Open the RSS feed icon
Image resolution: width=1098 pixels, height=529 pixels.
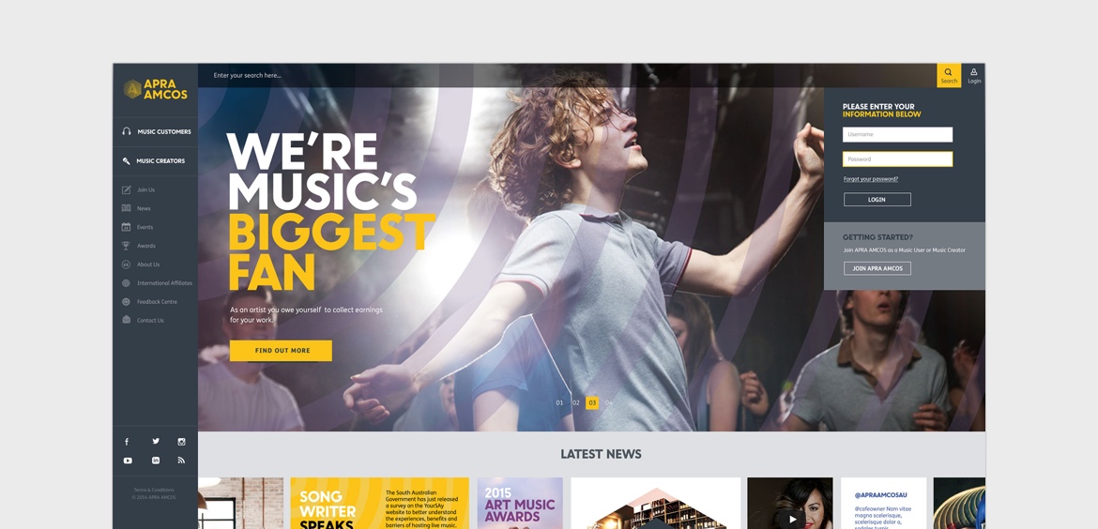[181, 461]
